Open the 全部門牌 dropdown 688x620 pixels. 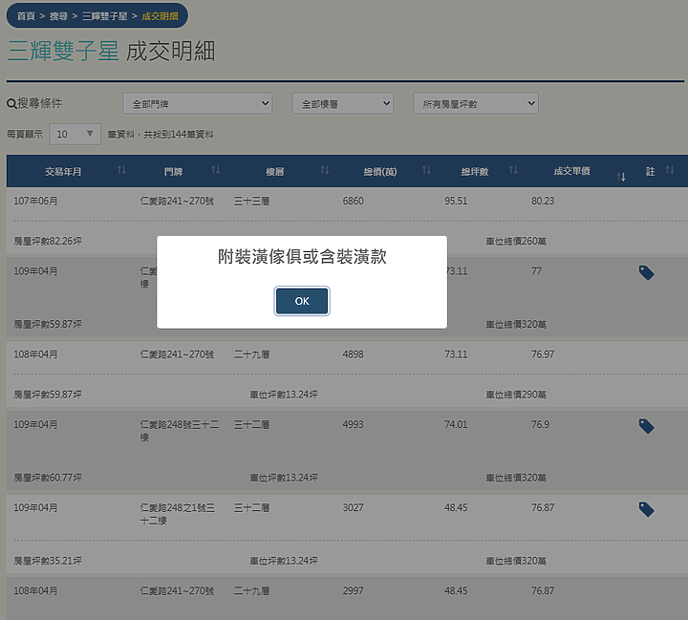[198, 103]
